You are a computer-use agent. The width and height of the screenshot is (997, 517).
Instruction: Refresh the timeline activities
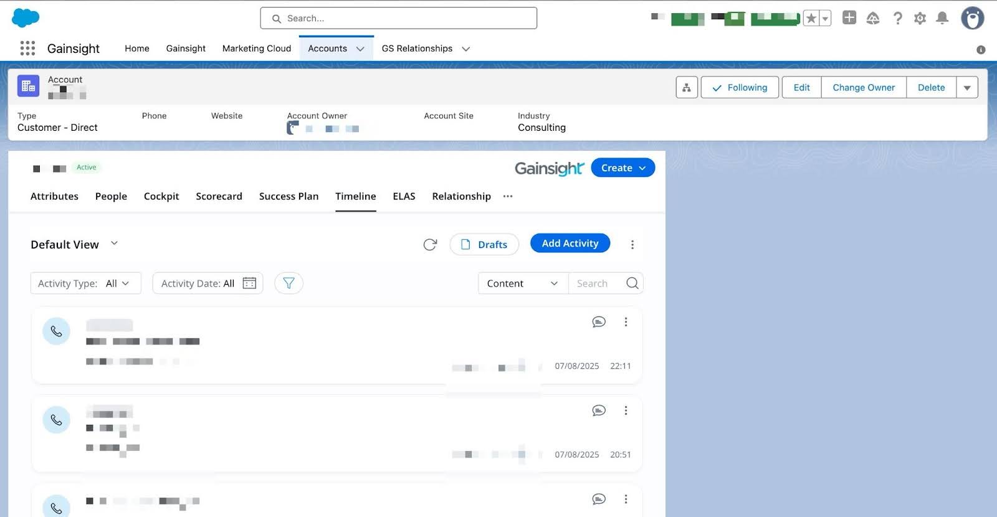(x=430, y=245)
